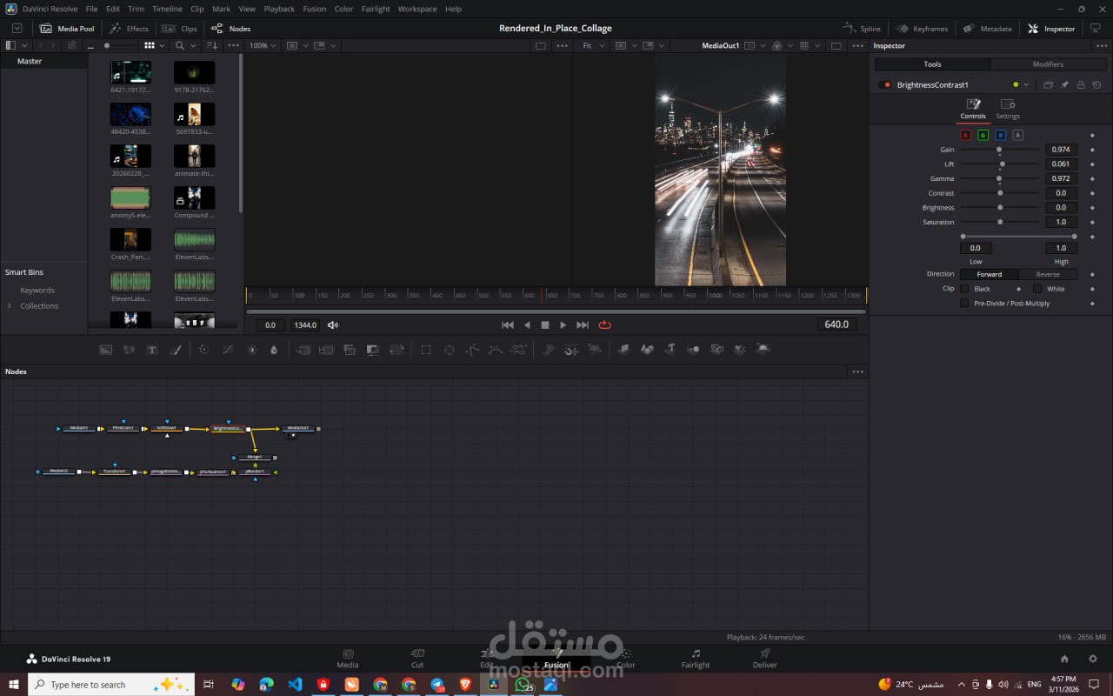Enable the Clip Black checkbox
The image size is (1113, 696).
[x=964, y=289]
